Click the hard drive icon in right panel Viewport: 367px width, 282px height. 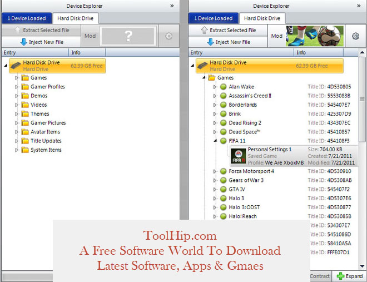[202, 66]
